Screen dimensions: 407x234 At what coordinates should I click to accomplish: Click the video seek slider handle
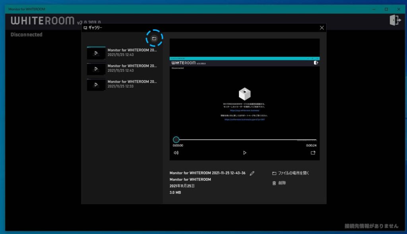pyautogui.click(x=176, y=139)
